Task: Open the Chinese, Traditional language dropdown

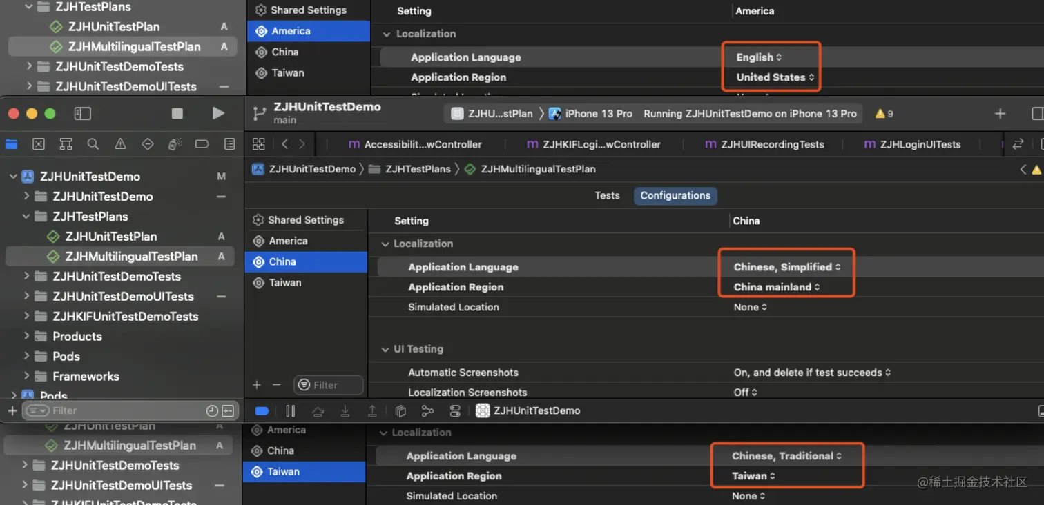Action: [x=787, y=456]
